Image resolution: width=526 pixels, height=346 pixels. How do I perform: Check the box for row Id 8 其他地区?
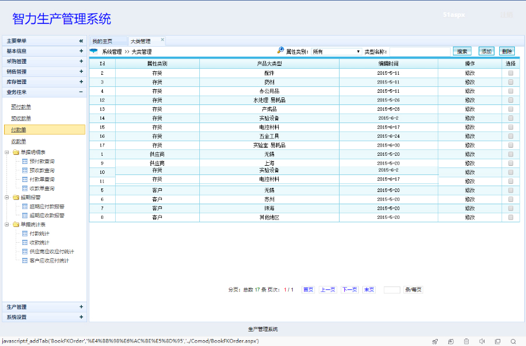click(x=511, y=218)
